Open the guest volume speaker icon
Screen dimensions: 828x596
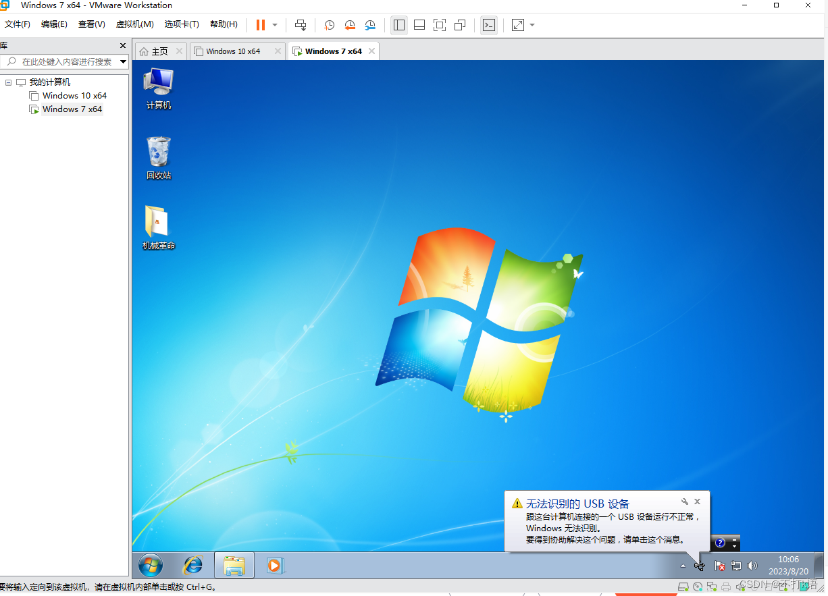point(752,566)
